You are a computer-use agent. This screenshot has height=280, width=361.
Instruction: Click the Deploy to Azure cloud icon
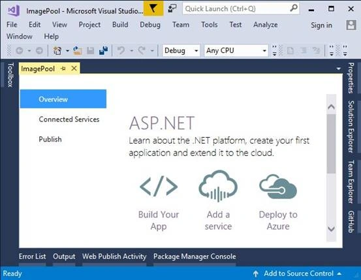[x=278, y=187]
